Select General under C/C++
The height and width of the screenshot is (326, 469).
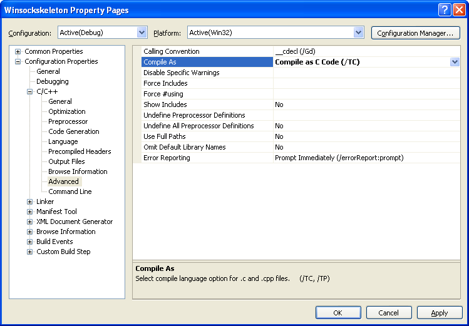click(60, 101)
